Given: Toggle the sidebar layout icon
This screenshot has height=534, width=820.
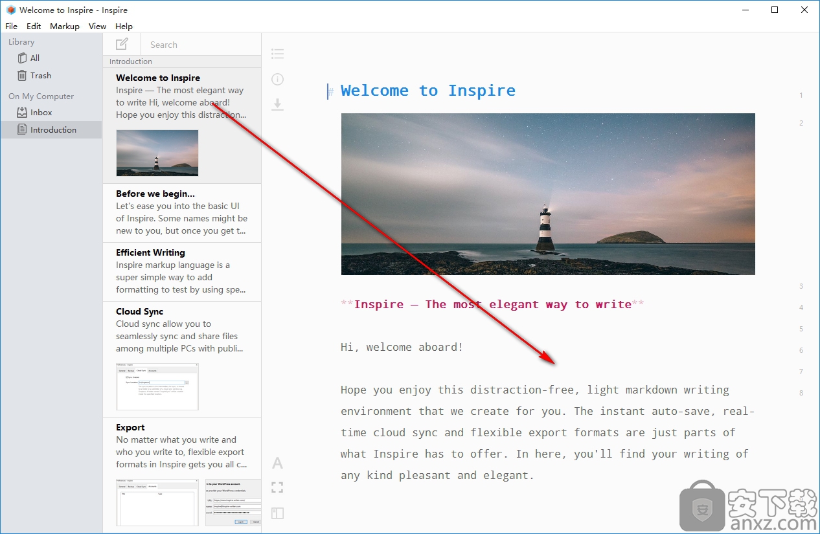Looking at the screenshot, I should coord(277,513).
